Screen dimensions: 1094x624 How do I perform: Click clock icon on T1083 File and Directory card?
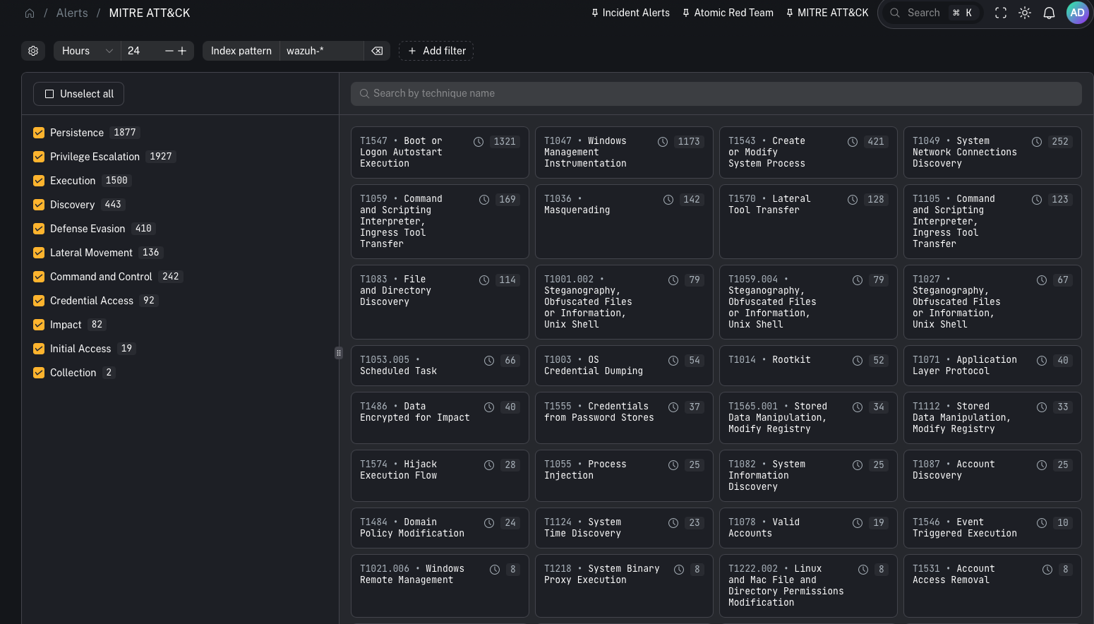point(484,280)
